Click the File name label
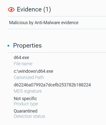 [x=23, y=64]
